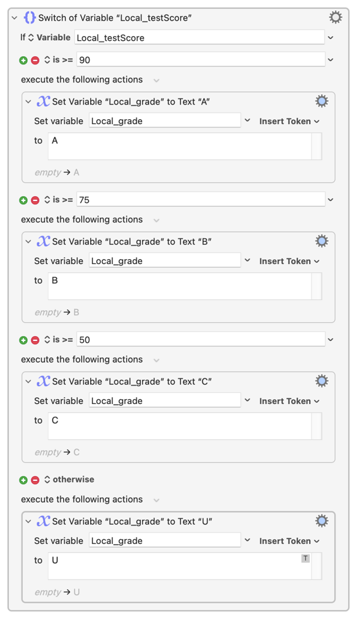Screen dimensions: 357x621
Task: Open dropdown next to Local_testScore field
Action: point(331,37)
